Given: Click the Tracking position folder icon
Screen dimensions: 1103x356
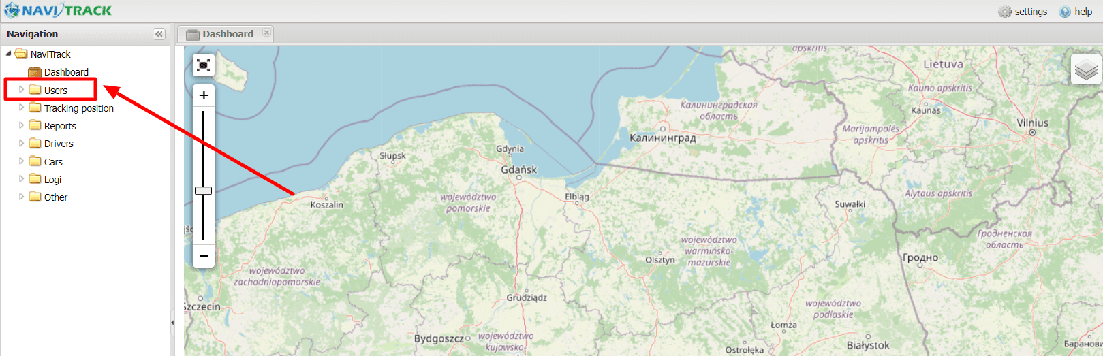Looking at the screenshot, I should 35,108.
